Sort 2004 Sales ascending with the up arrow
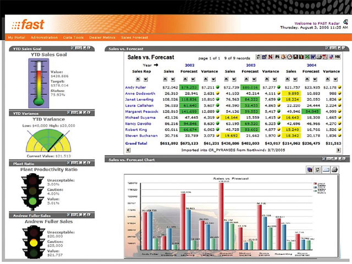The width and height of the screenshot is (352, 264). [x=287, y=79]
